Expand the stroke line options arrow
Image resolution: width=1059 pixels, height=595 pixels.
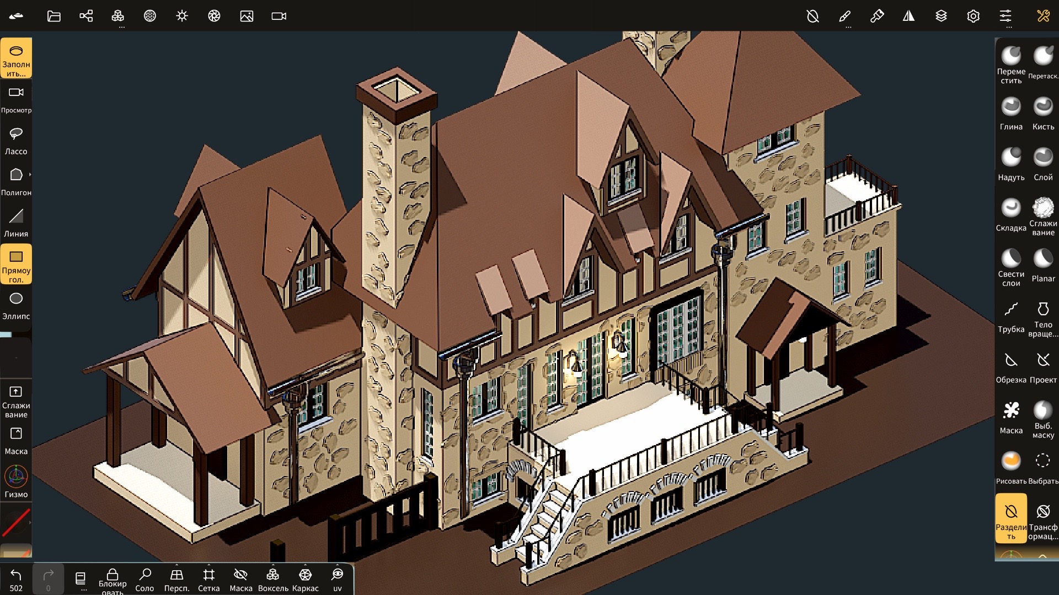30,522
